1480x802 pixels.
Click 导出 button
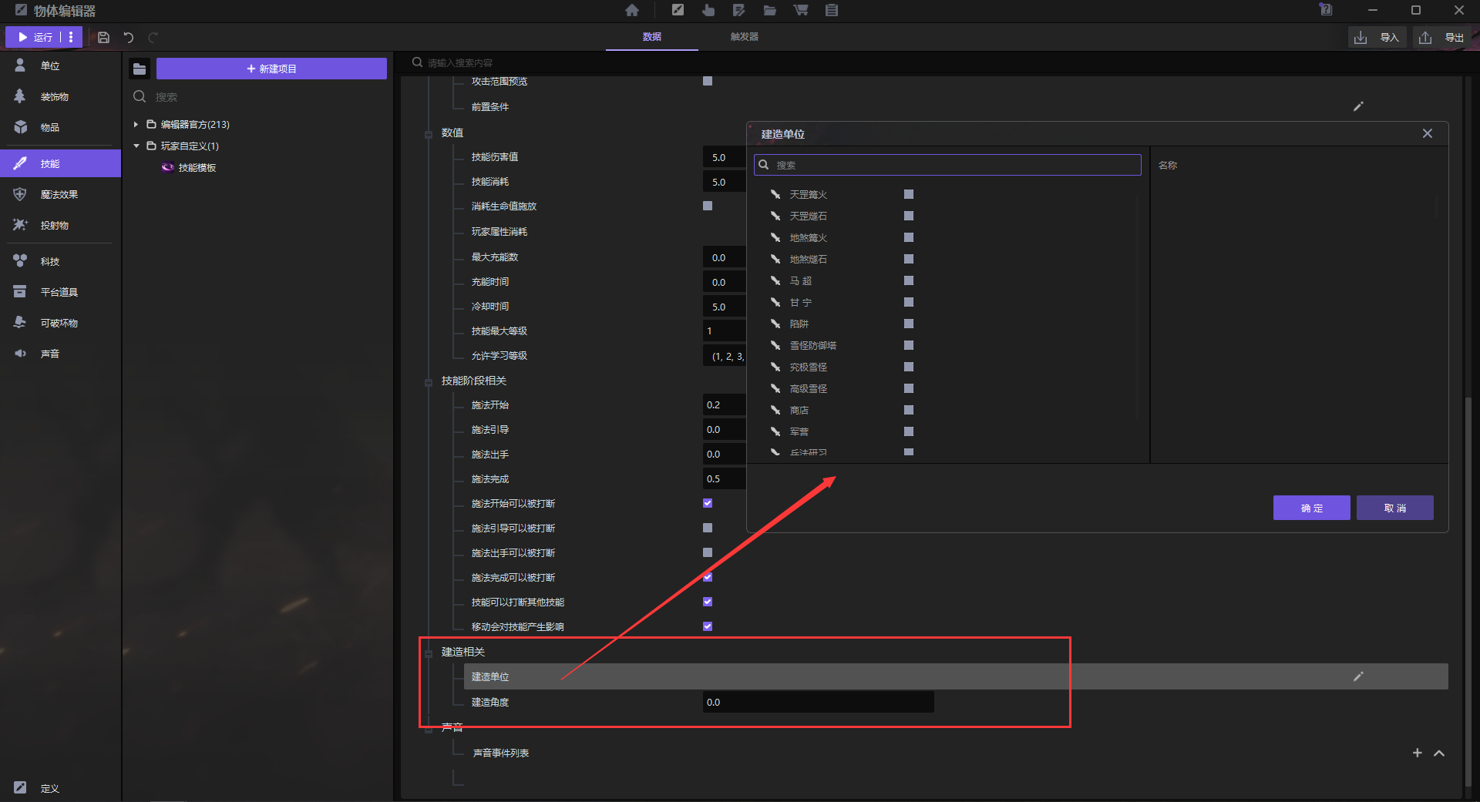tap(1443, 37)
